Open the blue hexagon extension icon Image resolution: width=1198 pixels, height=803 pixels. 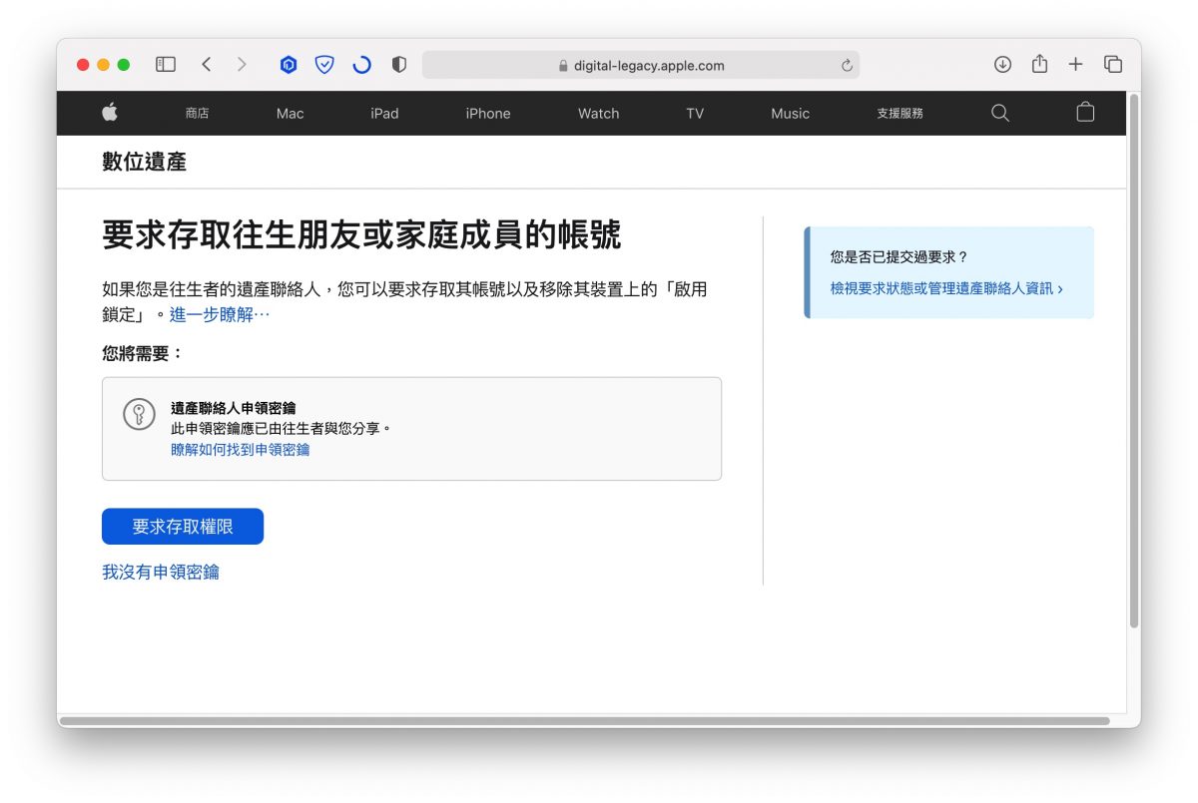289,65
